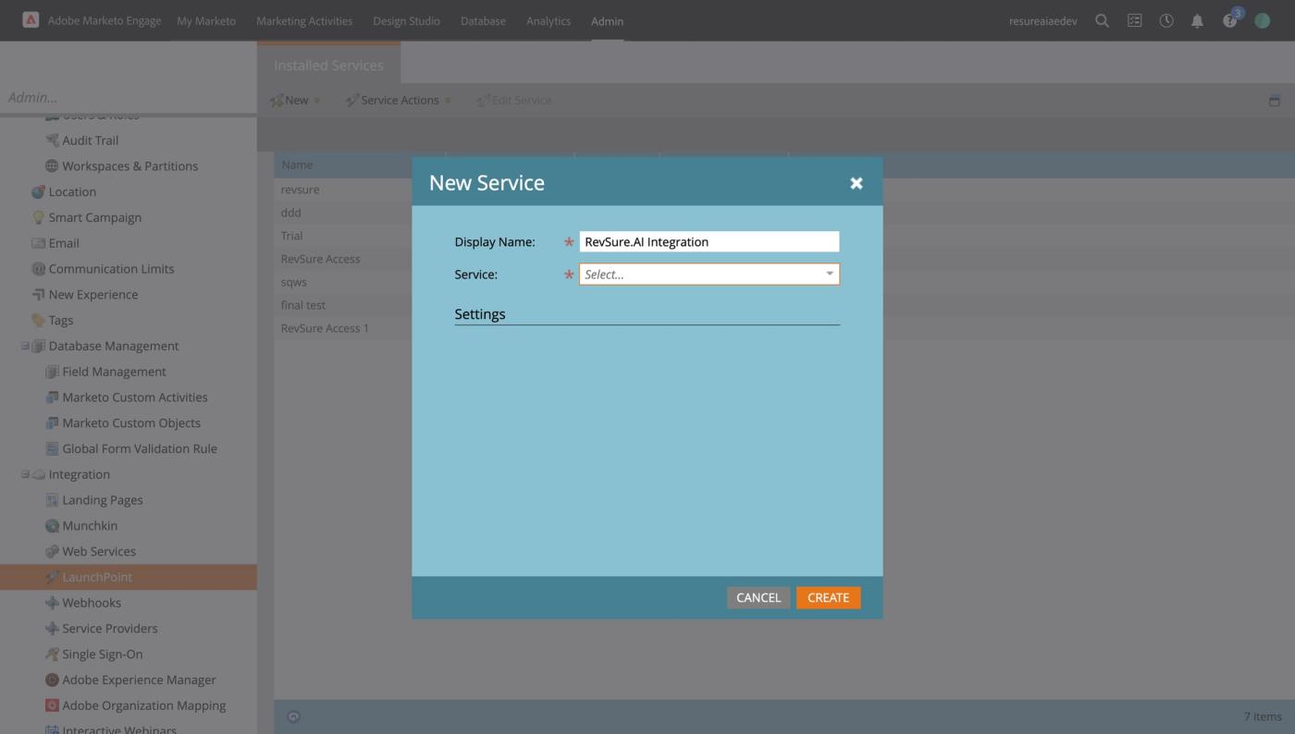The width and height of the screenshot is (1295, 734).
Task: Open the search magnifier icon in header
Action: coord(1102,20)
